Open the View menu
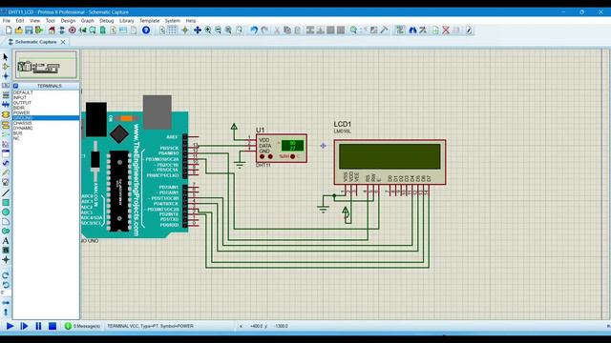The image size is (611, 343). click(34, 21)
